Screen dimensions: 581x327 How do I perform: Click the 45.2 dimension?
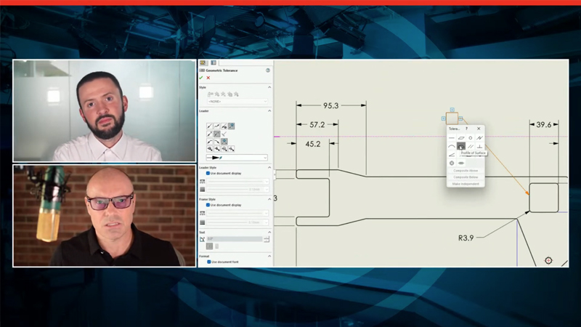pyautogui.click(x=313, y=144)
